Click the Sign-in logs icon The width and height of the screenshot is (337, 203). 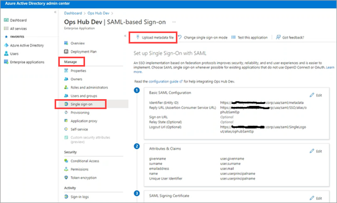(66, 197)
